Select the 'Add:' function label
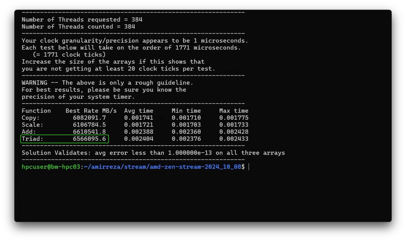The image size is (406, 241). point(29,131)
